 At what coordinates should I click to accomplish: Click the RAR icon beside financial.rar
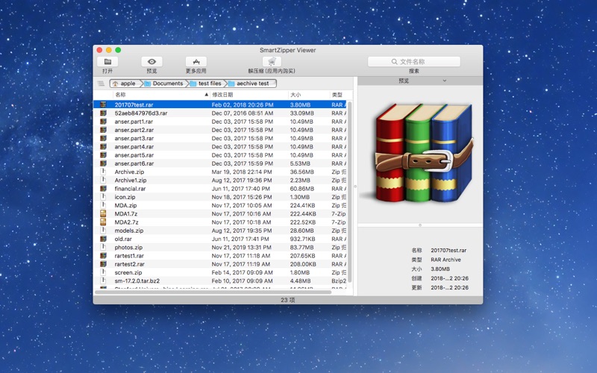click(x=103, y=189)
